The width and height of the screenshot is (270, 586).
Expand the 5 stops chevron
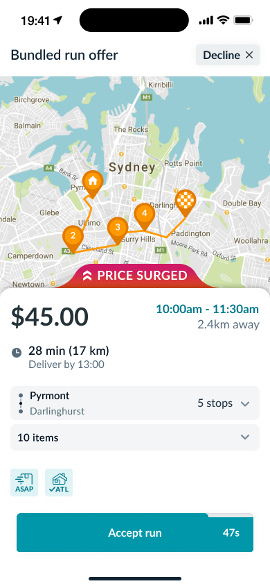click(x=245, y=403)
